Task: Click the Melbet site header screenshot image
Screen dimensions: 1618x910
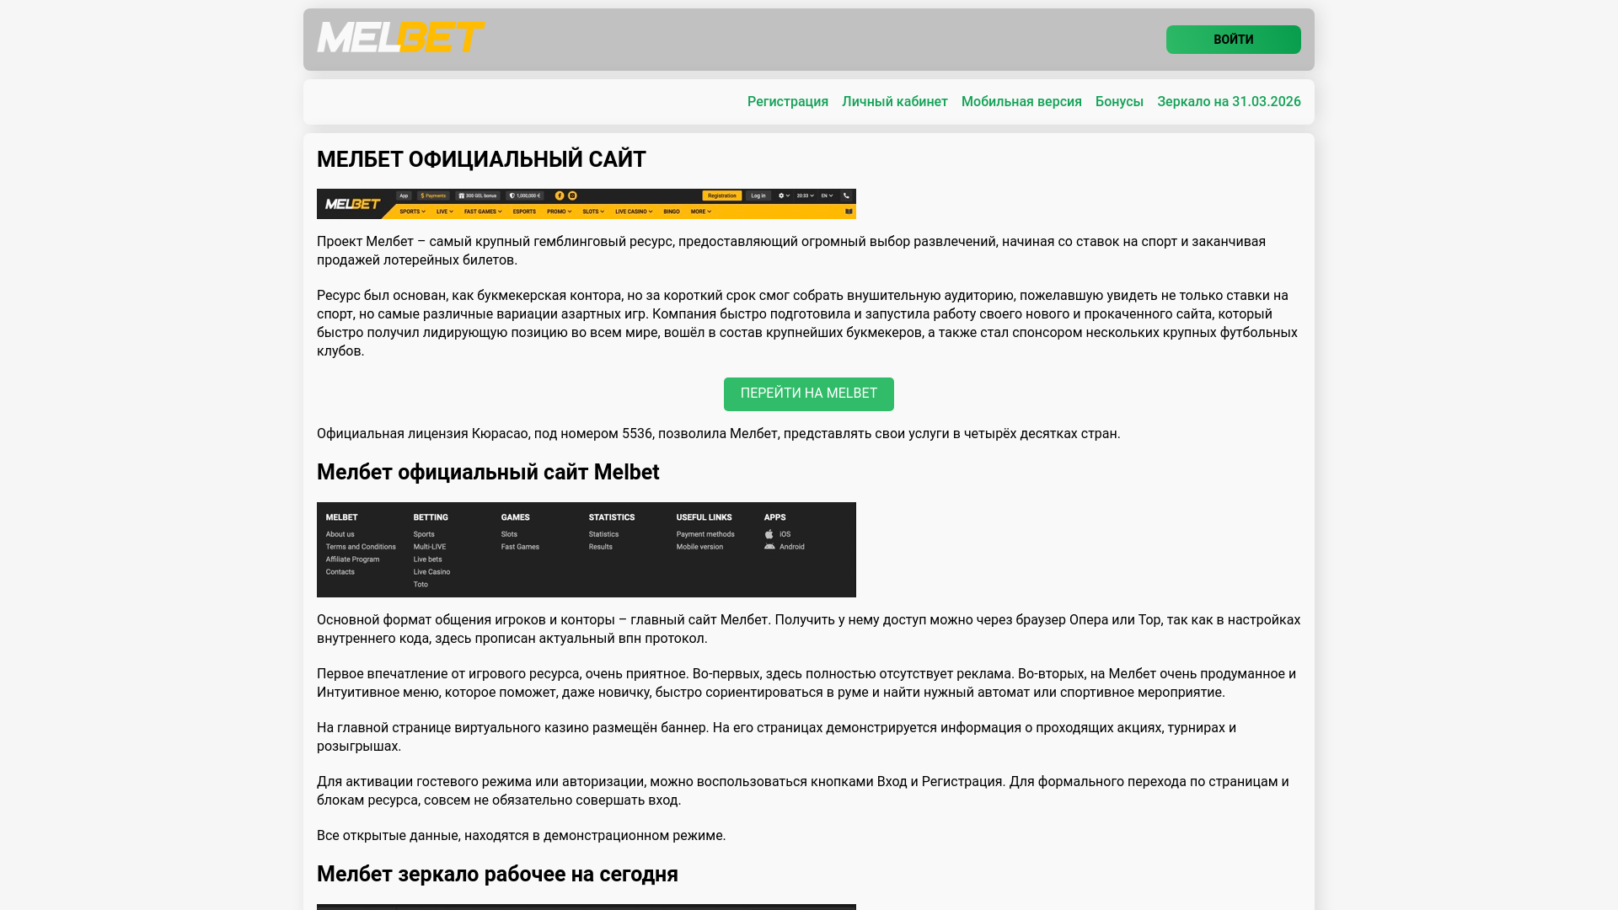Action: click(x=587, y=204)
